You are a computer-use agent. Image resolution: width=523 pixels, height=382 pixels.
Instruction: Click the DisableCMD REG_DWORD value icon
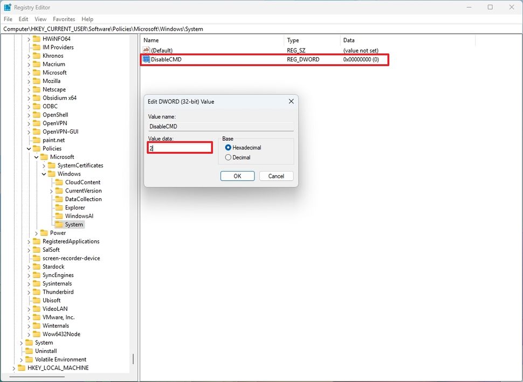point(146,59)
